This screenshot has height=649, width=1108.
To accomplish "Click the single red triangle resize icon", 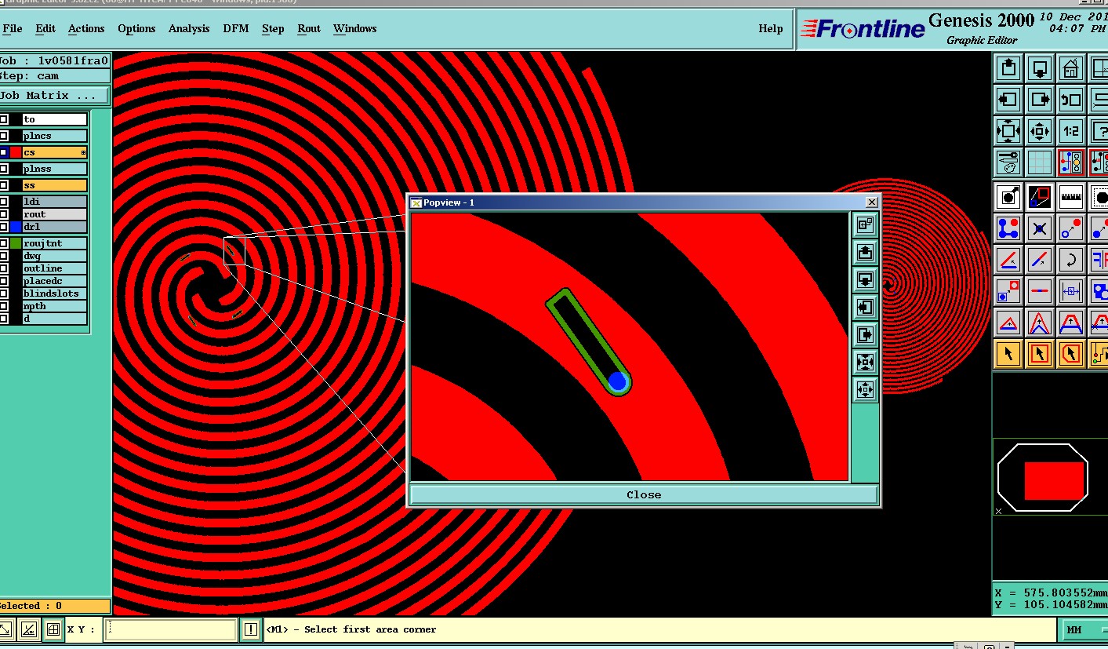I will (1008, 323).
